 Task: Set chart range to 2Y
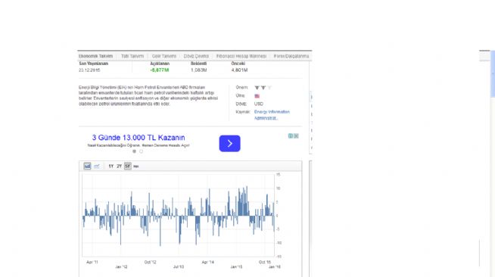coord(119,167)
